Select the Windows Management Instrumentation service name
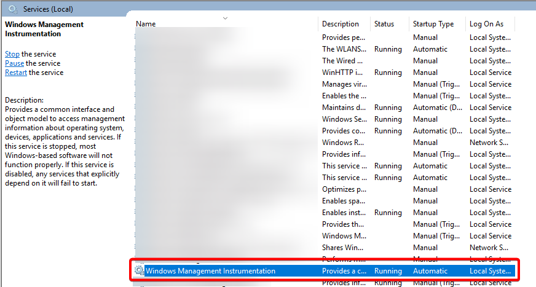The width and height of the screenshot is (536, 287). point(211,271)
